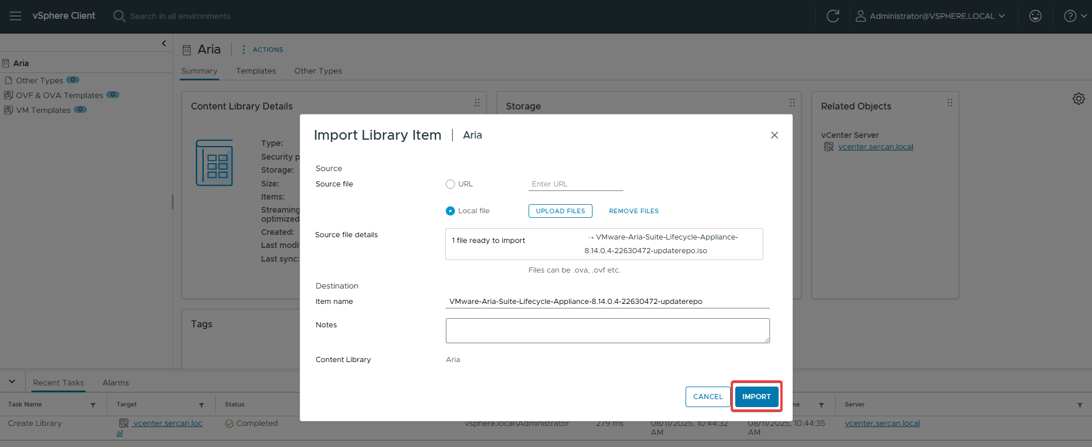The width and height of the screenshot is (1092, 447).
Task: Switch to the Other Types tab
Action: (318, 71)
